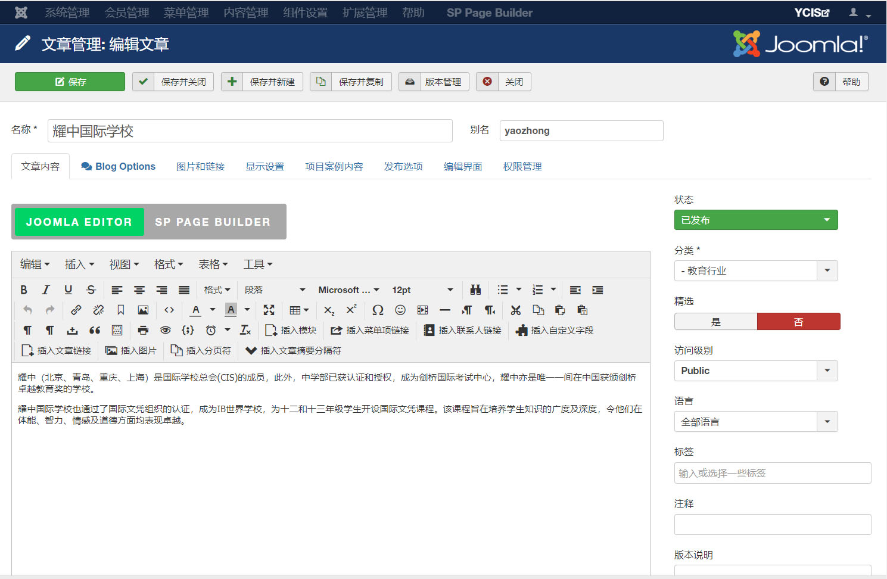Click the green 保存 button

point(70,82)
